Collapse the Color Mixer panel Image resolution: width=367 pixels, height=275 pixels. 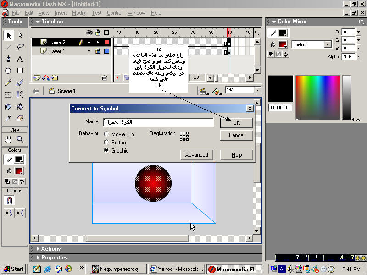click(274, 22)
